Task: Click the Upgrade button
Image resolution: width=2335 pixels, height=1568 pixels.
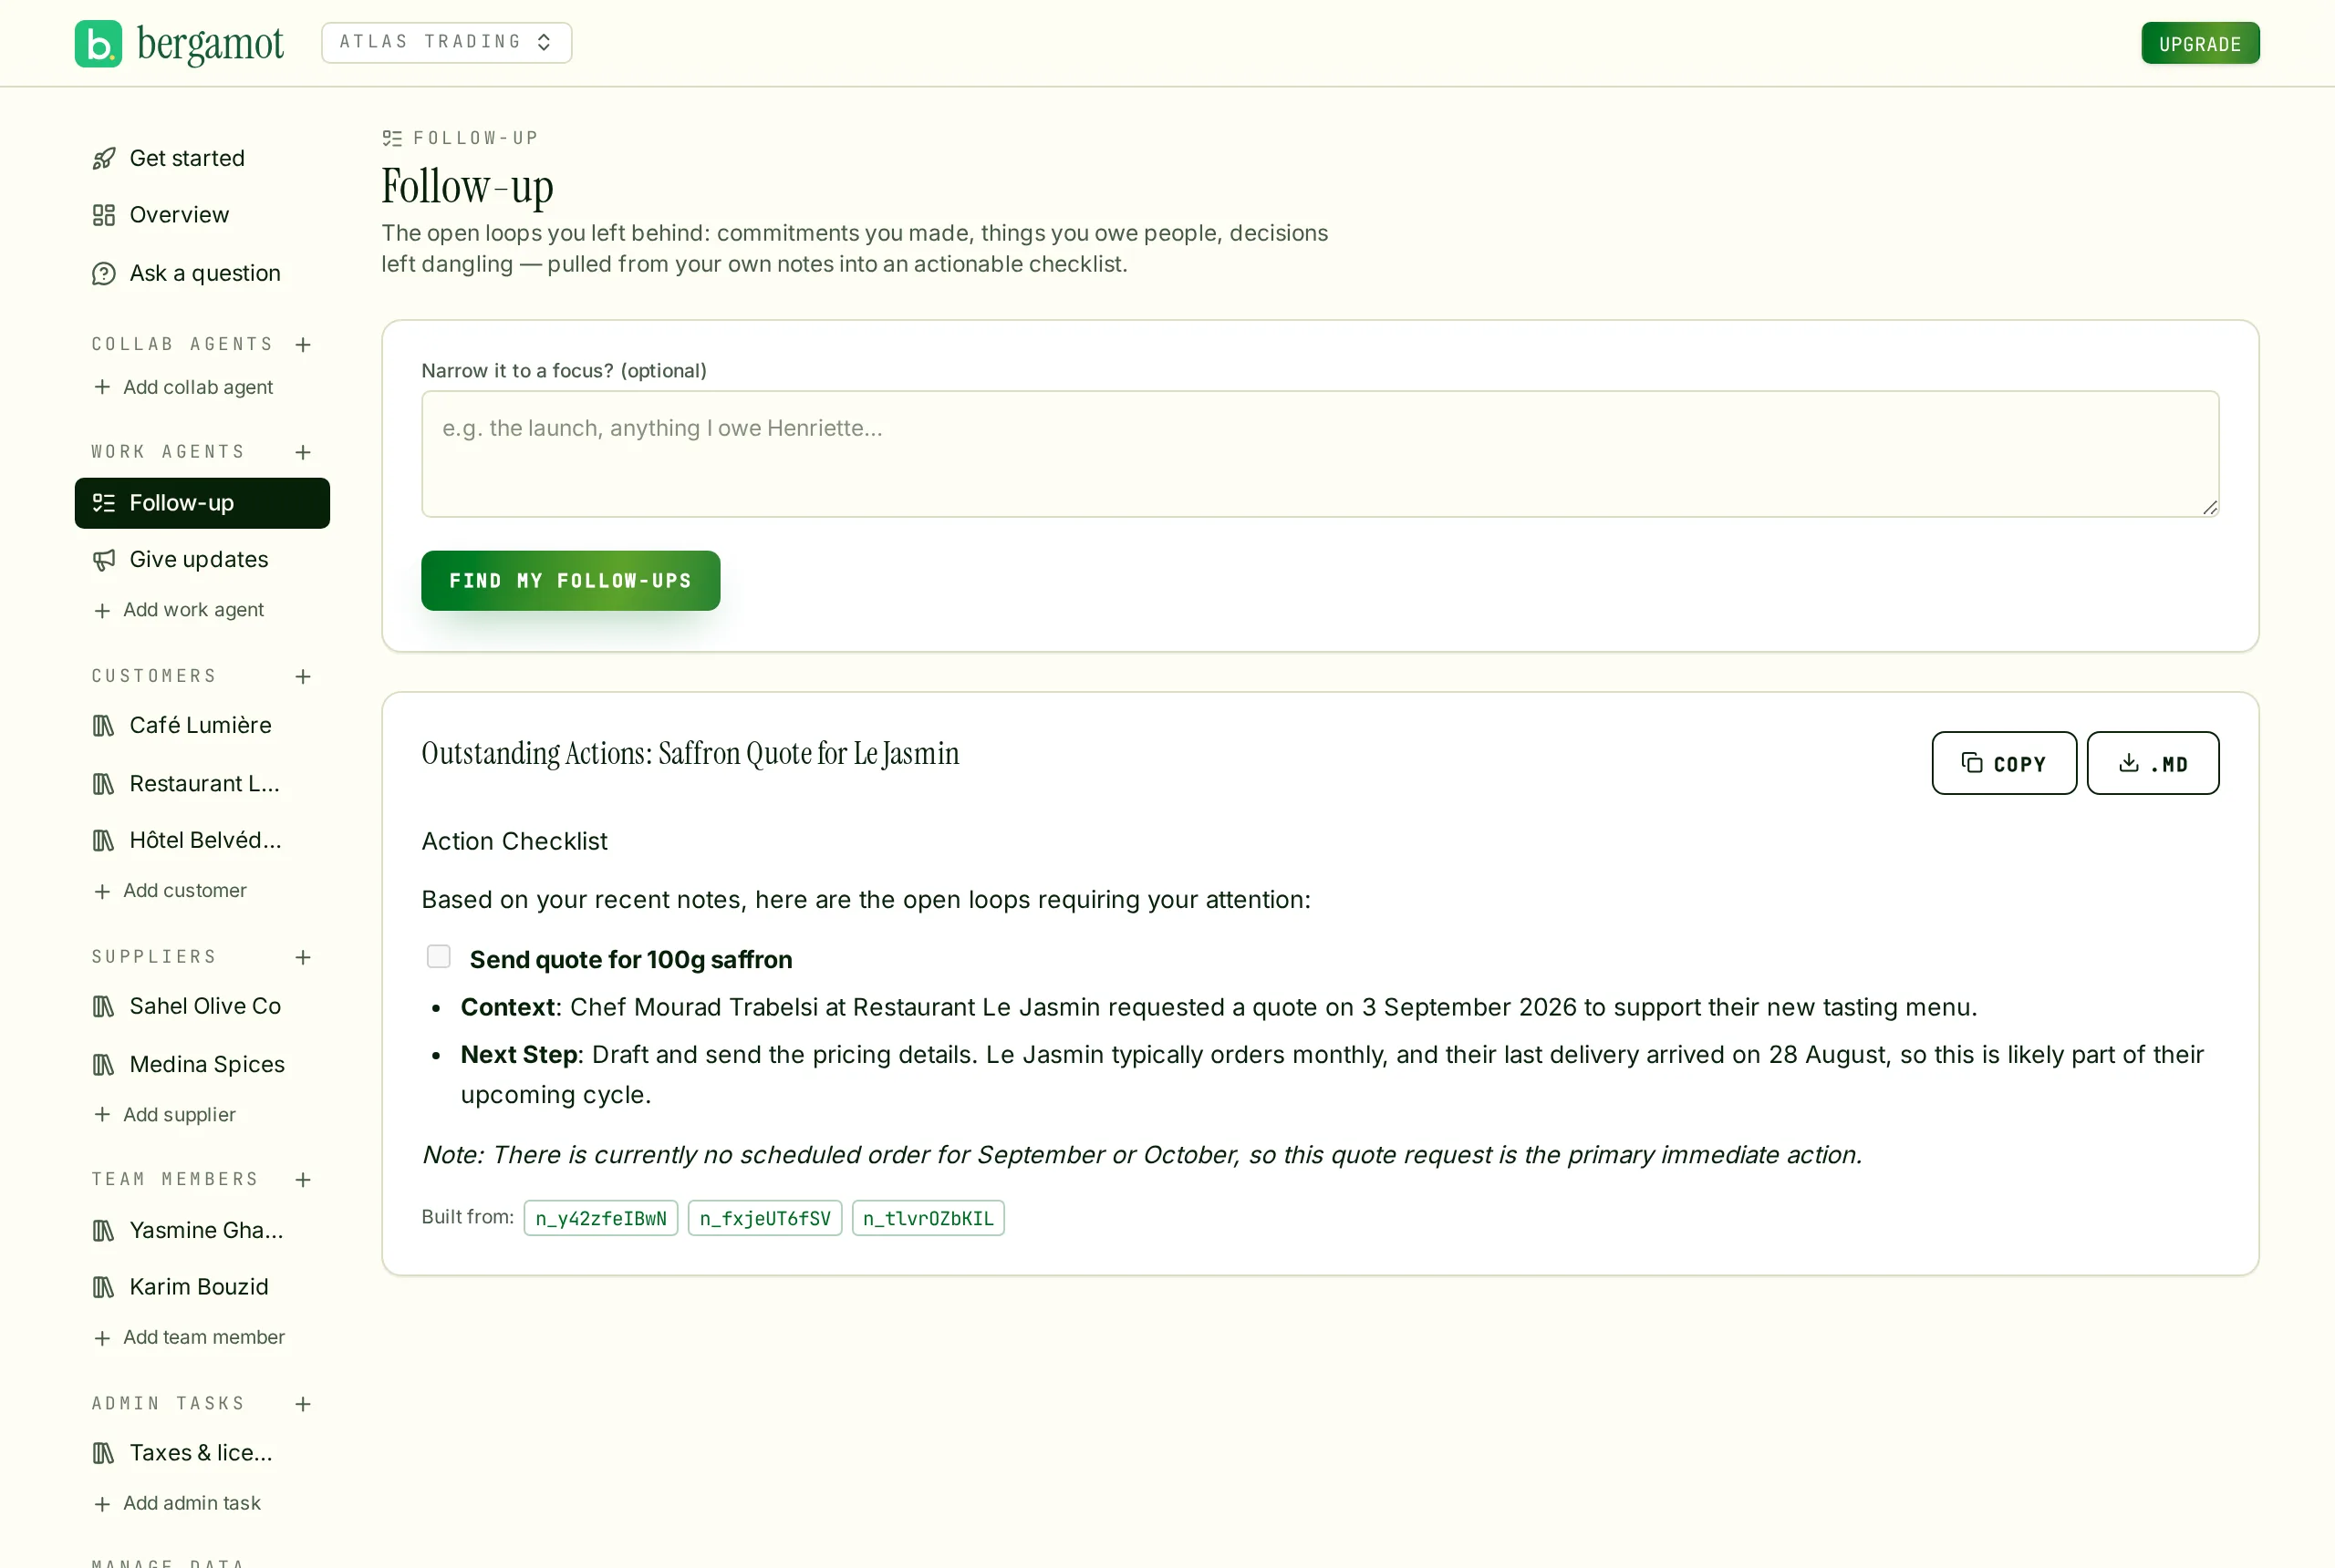Action: click(x=2199, y=43)
